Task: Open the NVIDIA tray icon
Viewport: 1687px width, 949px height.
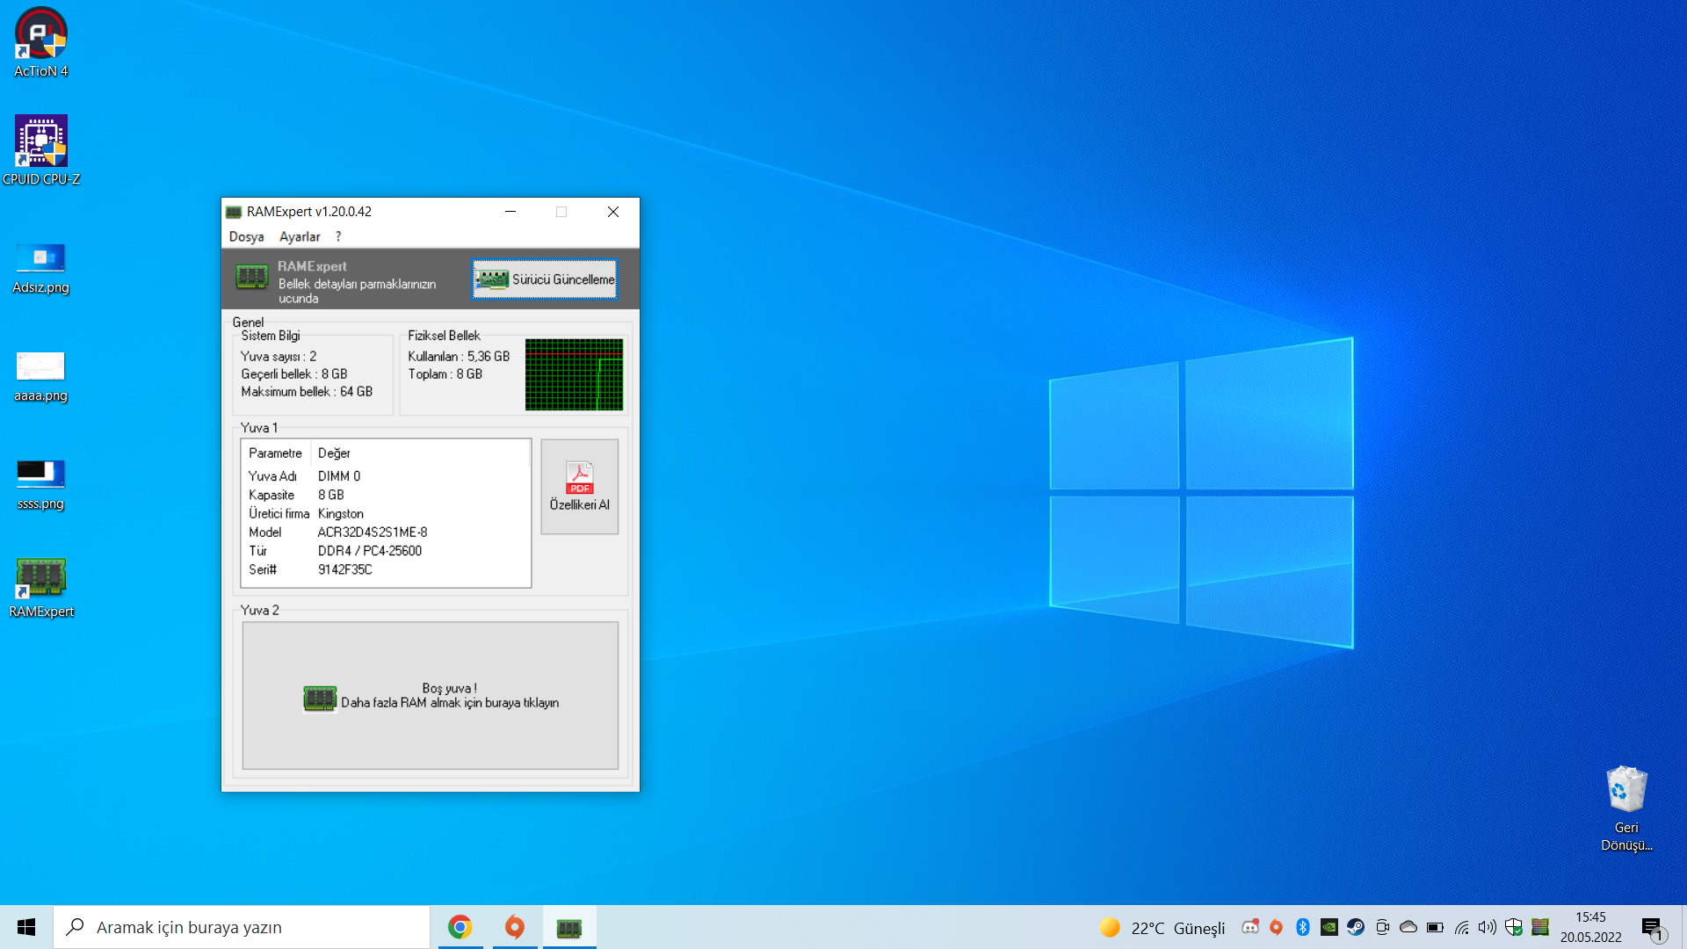Action: tap(1329, 927)
